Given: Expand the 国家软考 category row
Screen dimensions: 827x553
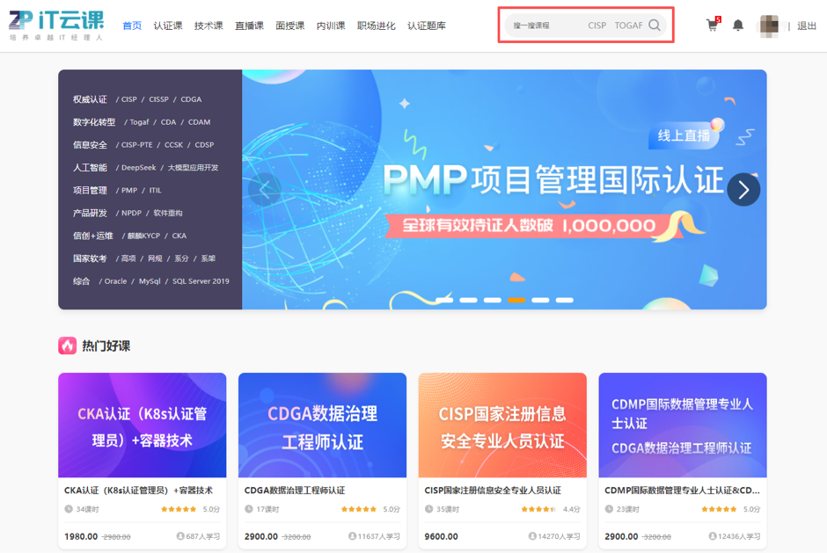Looking at the screenshot, I should click(90, 258).
